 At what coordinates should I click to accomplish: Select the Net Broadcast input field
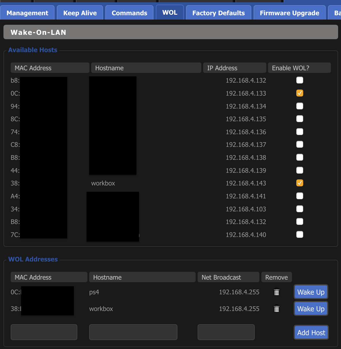click(x=226, y=332)
